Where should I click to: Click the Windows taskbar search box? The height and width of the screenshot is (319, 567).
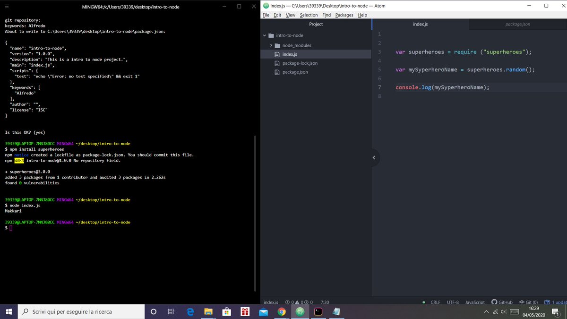[81, 311]
